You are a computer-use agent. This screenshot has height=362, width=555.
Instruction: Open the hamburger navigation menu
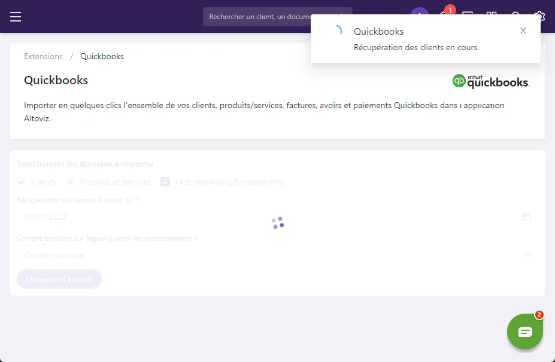coord(16,17)
